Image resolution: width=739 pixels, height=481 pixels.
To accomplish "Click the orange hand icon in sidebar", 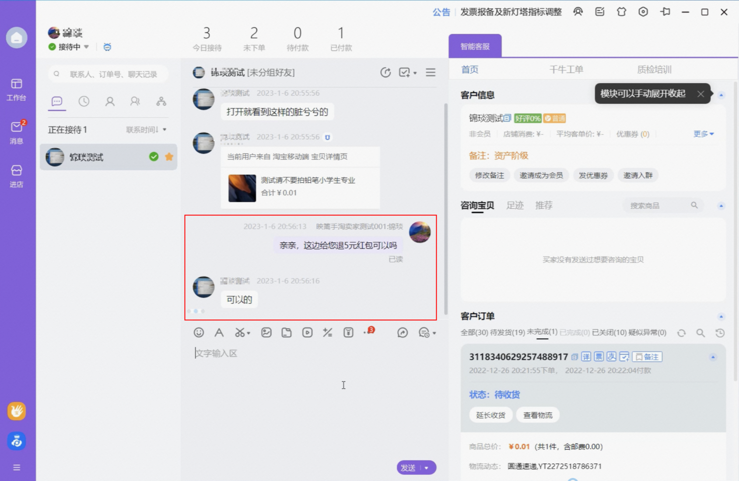I will click(17, 411).
